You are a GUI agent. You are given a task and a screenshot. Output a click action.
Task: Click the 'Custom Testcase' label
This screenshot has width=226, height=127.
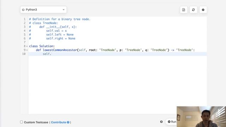pos(36,122)
